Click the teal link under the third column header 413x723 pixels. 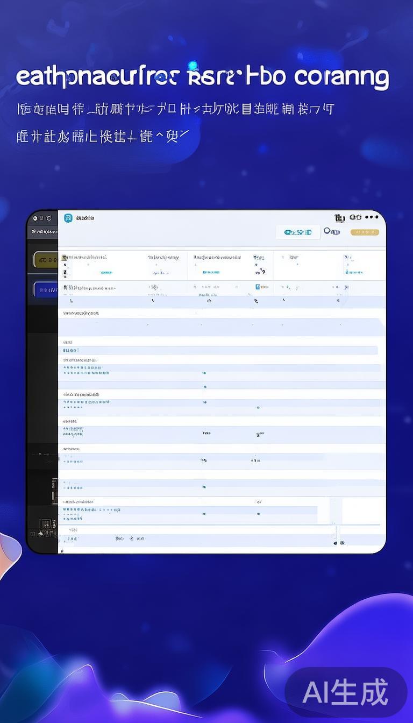[211, 273]
